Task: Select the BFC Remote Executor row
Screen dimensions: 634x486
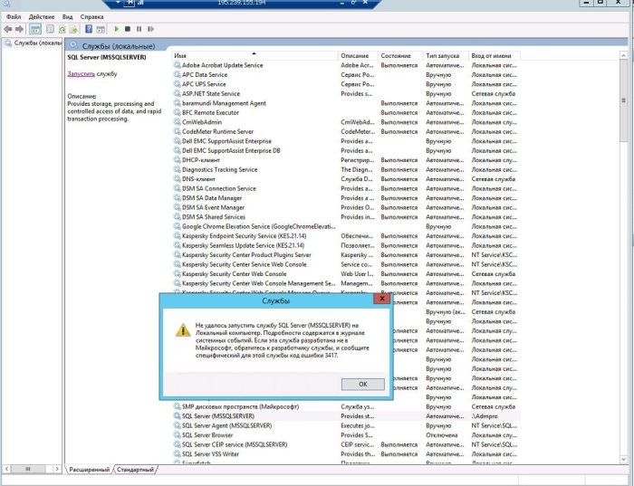Action: [346, 112]
